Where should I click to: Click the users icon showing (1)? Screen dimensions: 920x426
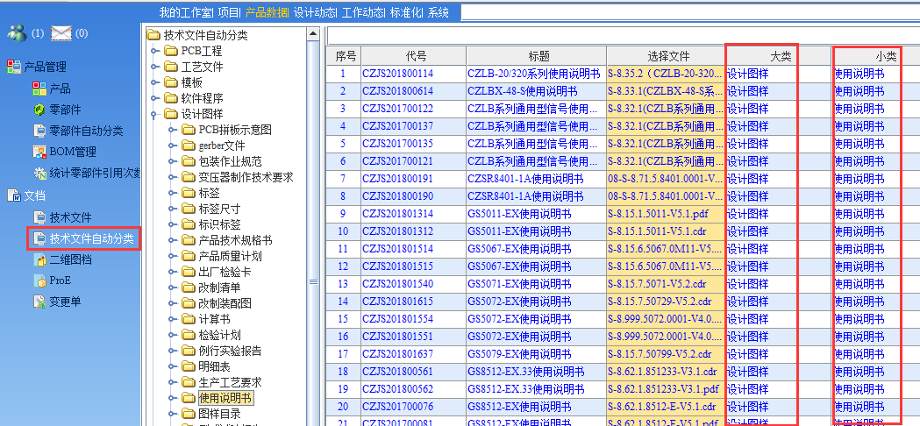pos(17,33)
